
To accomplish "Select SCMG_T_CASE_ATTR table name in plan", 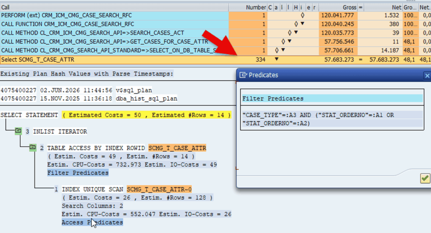I will [177, 148].
